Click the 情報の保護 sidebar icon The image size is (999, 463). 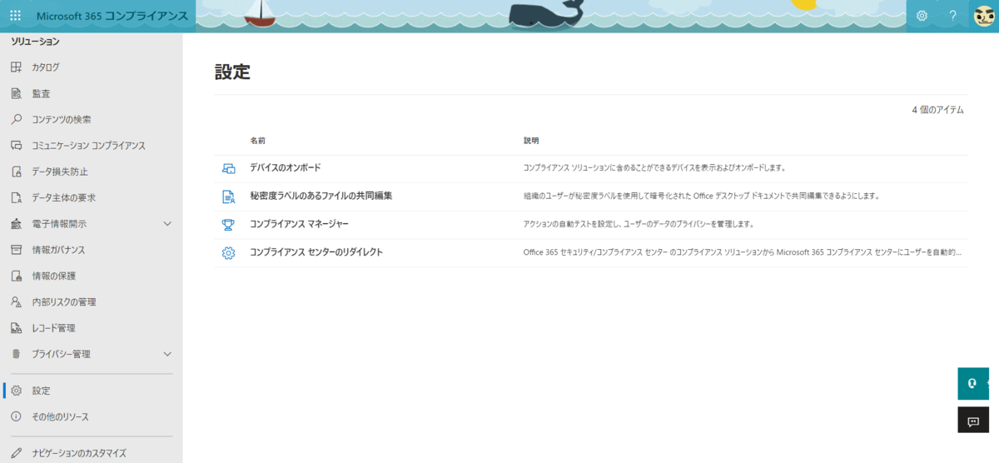[16, 276]
